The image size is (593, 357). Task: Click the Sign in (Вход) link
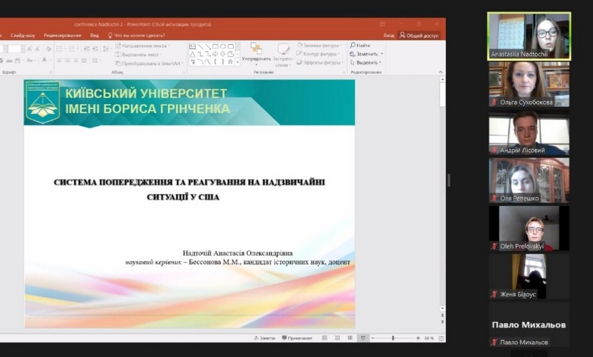389,35
